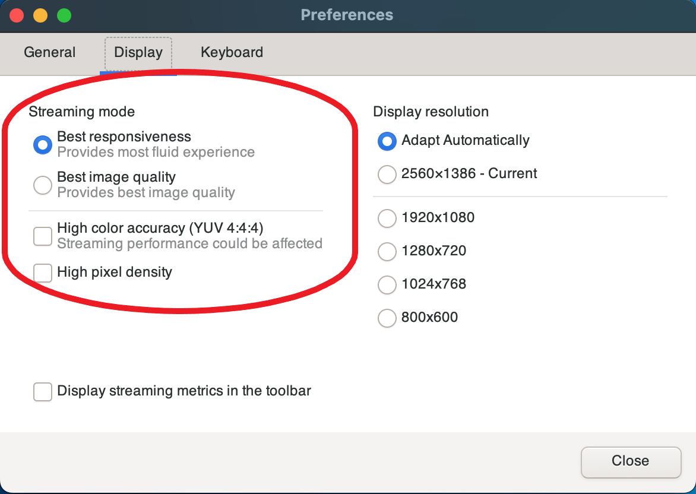696x494 pixels.
Task: Click the Streaming mode section heading
Action: point(82,112)
